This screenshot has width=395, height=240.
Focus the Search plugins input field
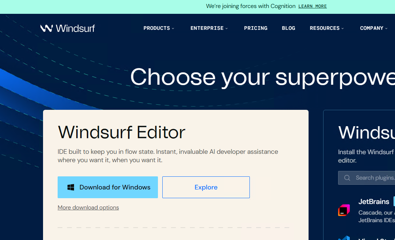pyautogui.click(x=367, y=178)
